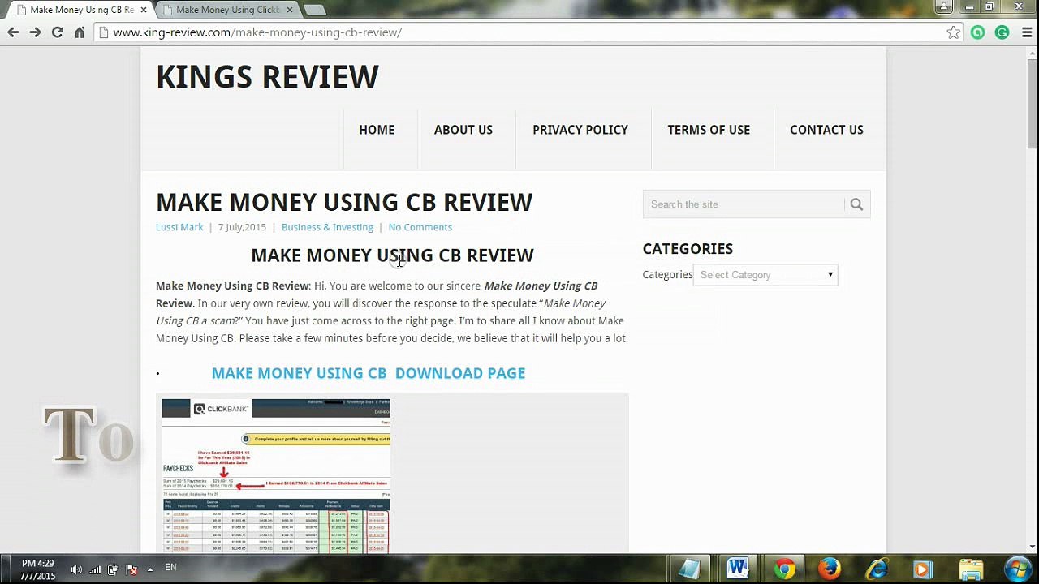The image size is (1039, 584).
Task: Click MAKE MONEY USING CB DOWNLOAD PAGE link
Action: pyautogui.click(x=369, y=373)
